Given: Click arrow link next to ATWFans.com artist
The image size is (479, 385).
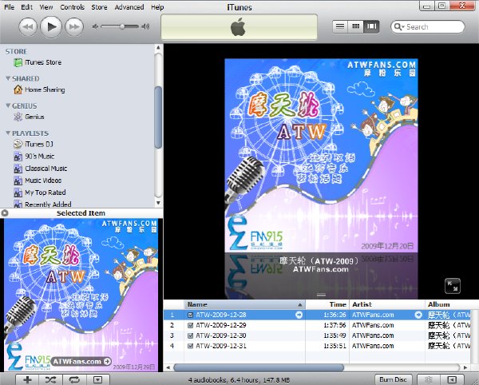Looking at the screenshot, I should click(x=418, y=315).
